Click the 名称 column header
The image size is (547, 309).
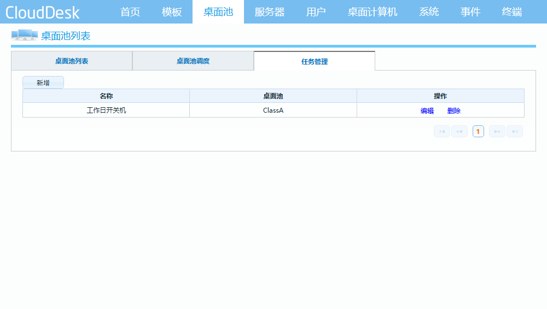(106, 96)
